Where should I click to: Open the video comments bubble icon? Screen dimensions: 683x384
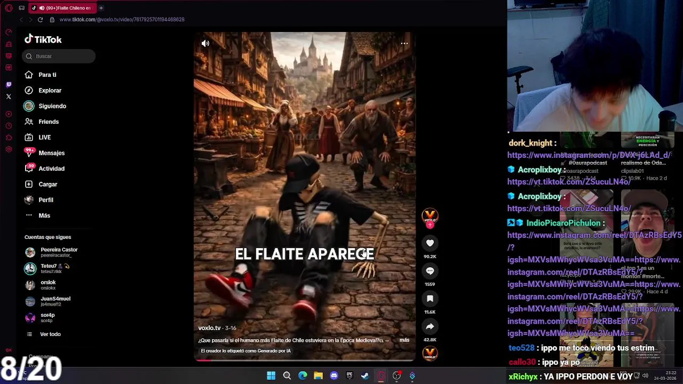click(430, 271)
